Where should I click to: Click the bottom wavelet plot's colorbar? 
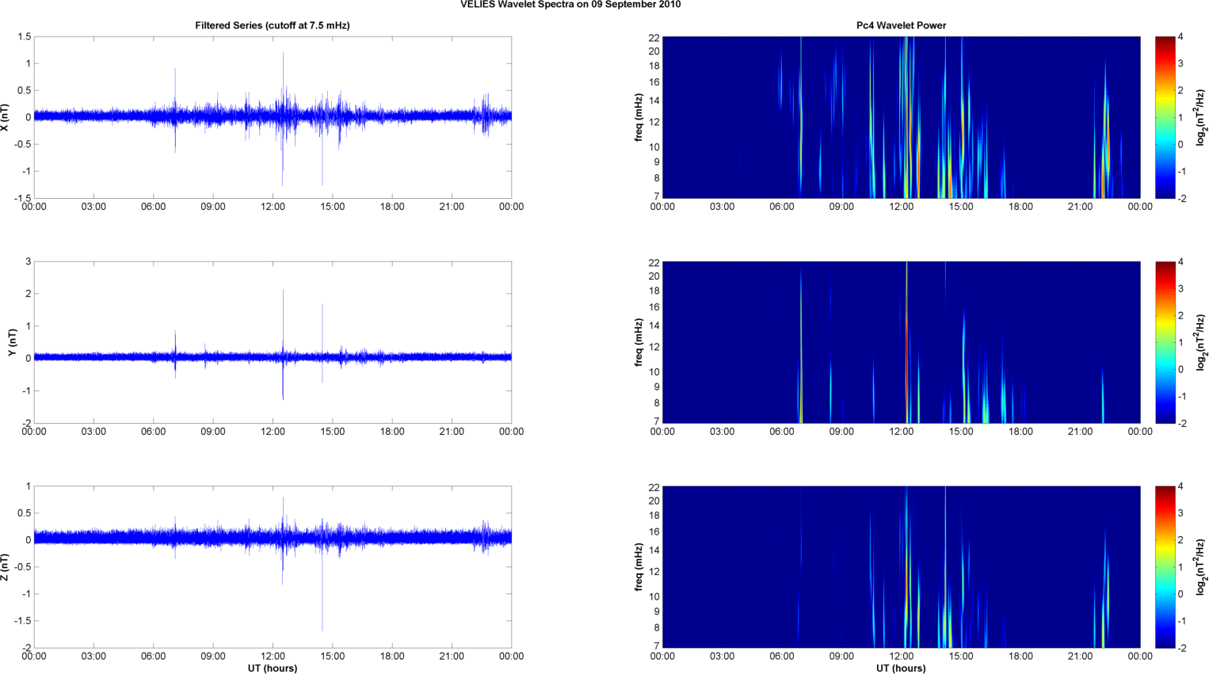coord(1165,567)
